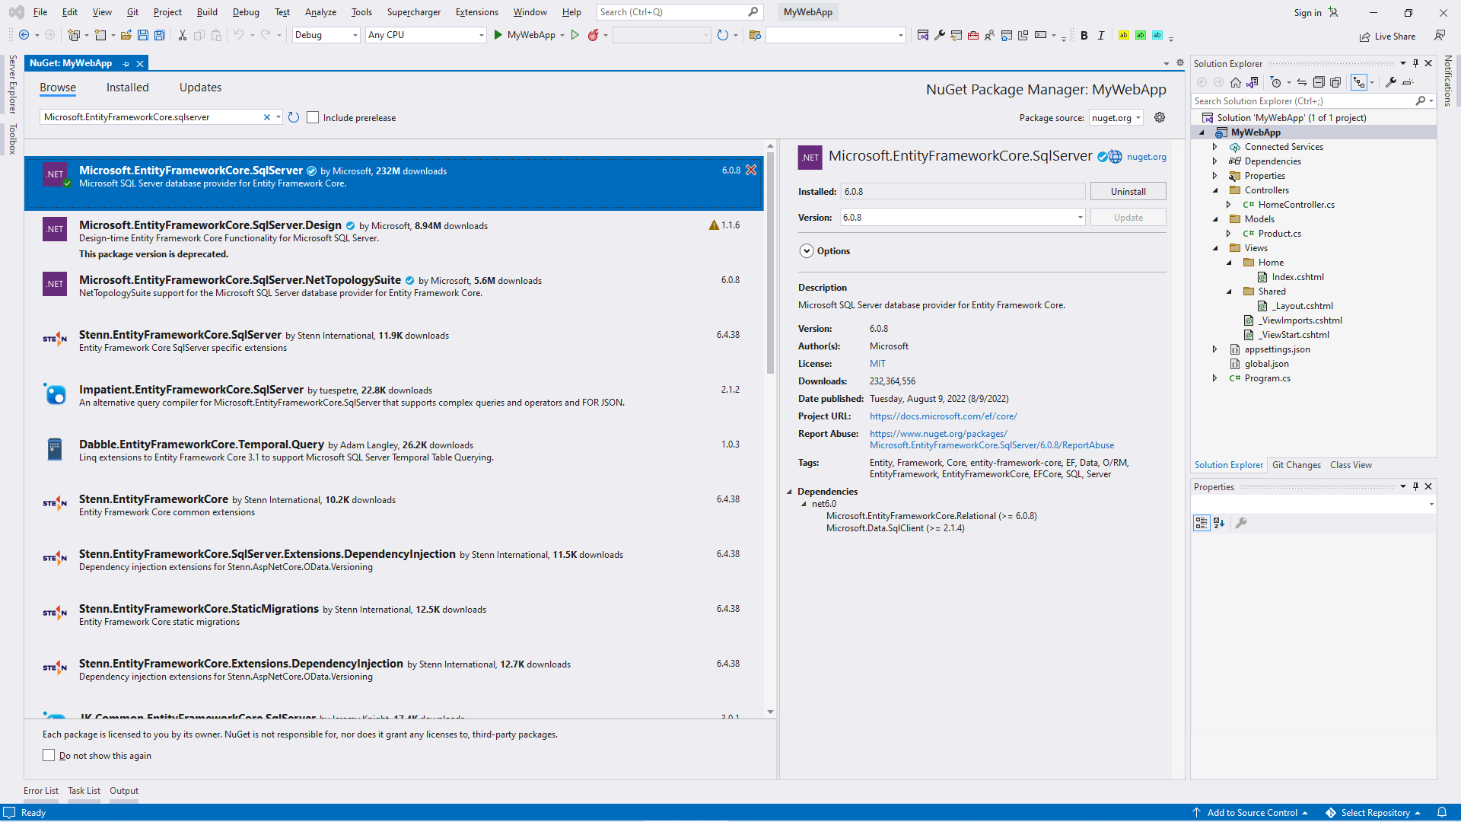Viewport: 1461px width, 822px height.
Task: Expand the Options section
Action: pyautogui.click(x=807, y=251)
